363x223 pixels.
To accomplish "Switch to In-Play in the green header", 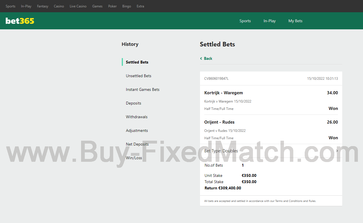I will [269, 21].
